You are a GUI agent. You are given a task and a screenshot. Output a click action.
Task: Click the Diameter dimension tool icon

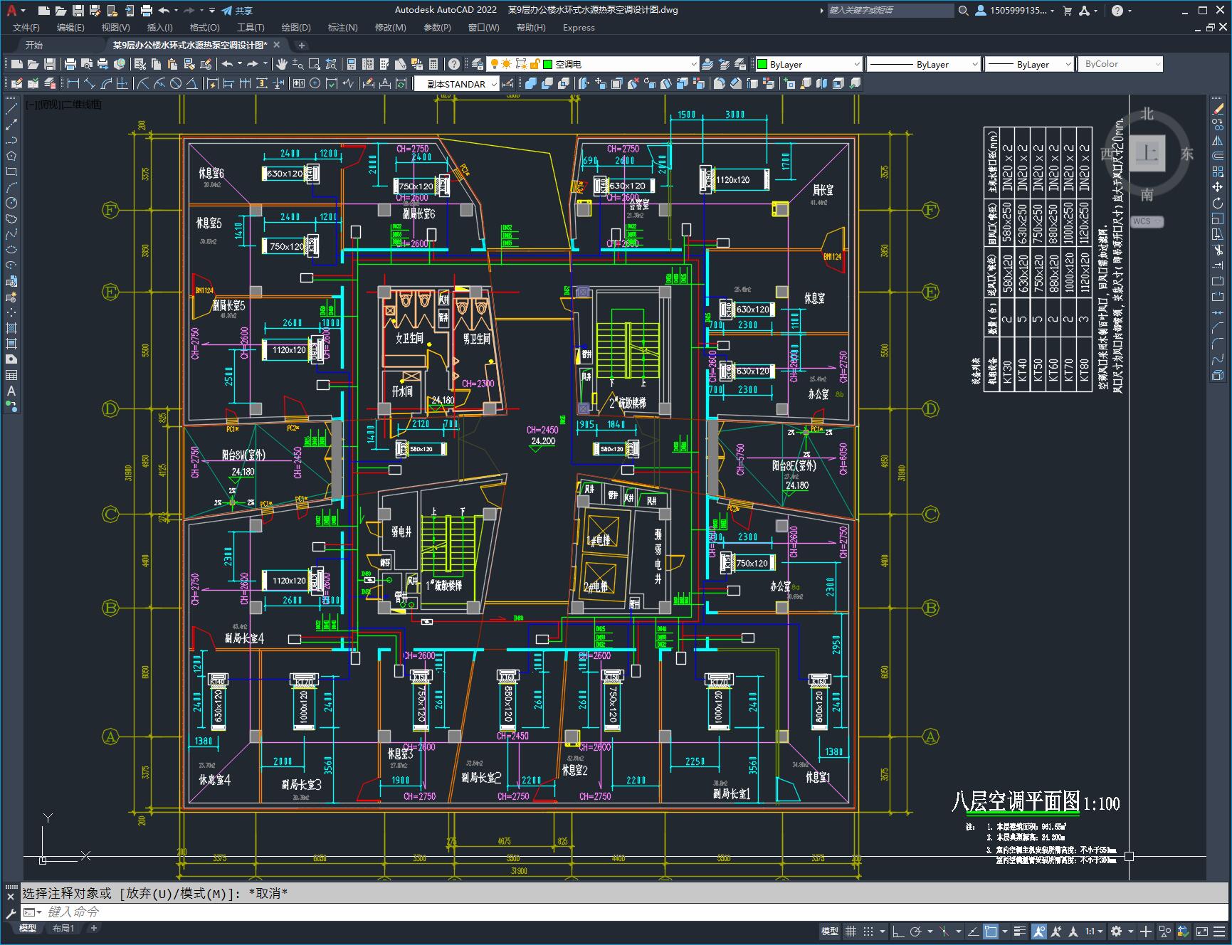click(176, 84)
